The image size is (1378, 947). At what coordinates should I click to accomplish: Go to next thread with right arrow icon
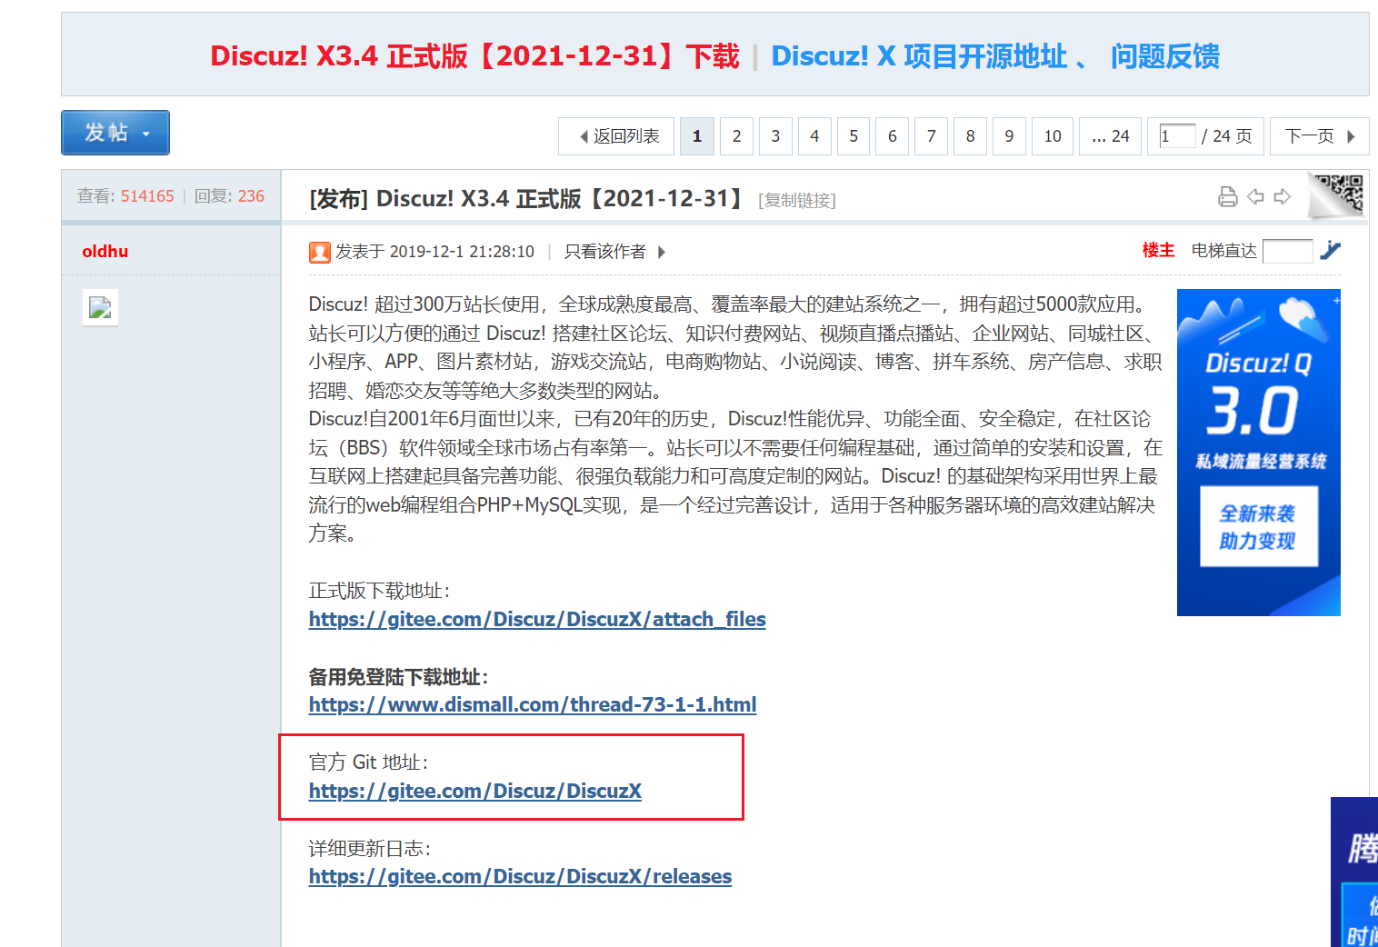1283,197
